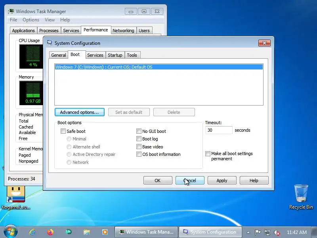Click the Show desktop strip beside the clock
The image size is (317, 238).
(314, 232)
